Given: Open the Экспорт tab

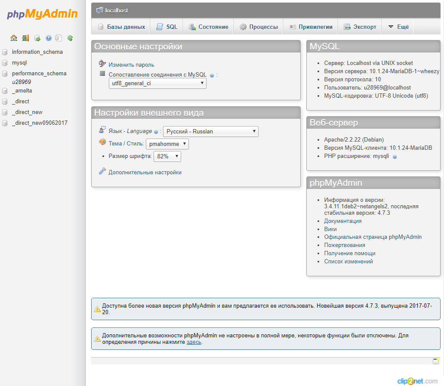Looking at the screenshot, I should click(360, 27).
